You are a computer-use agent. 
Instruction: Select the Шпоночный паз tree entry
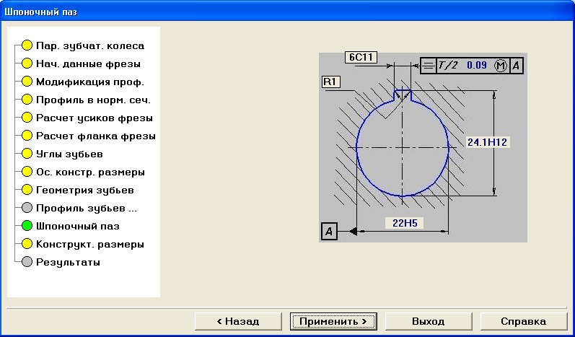pyautogui.click(x=78, y=227)
